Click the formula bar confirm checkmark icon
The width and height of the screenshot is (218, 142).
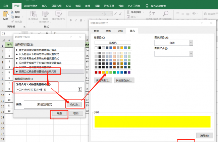(40, 33)
